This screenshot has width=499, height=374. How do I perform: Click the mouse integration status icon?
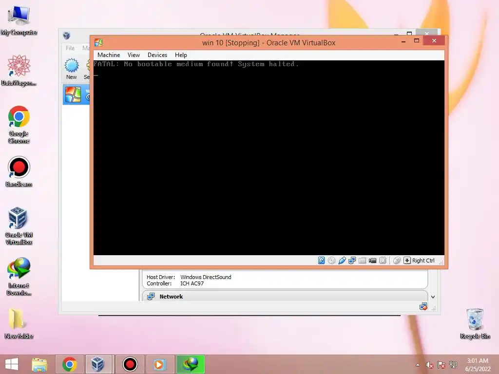397,261
